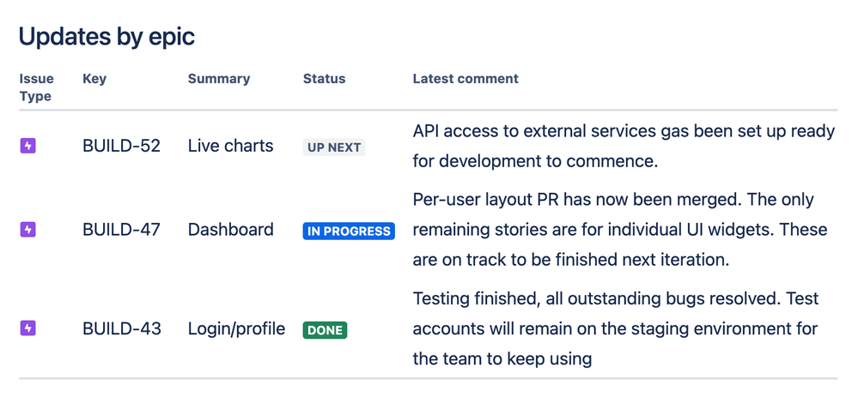Viewport: 858px width, 403px height.
Task: Click the IN PROGRESS status badge
Action: (349, 231)
